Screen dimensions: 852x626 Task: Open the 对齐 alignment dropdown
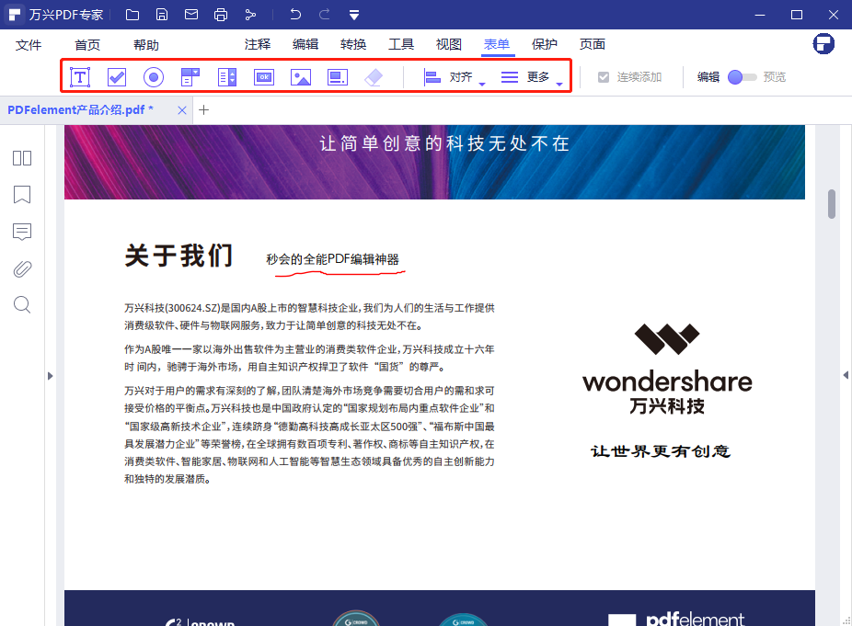pos(455,77)
